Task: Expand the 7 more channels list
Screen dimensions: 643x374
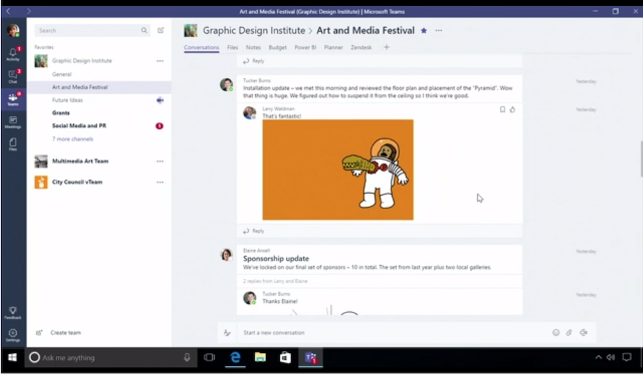Action: click(73, 139)
